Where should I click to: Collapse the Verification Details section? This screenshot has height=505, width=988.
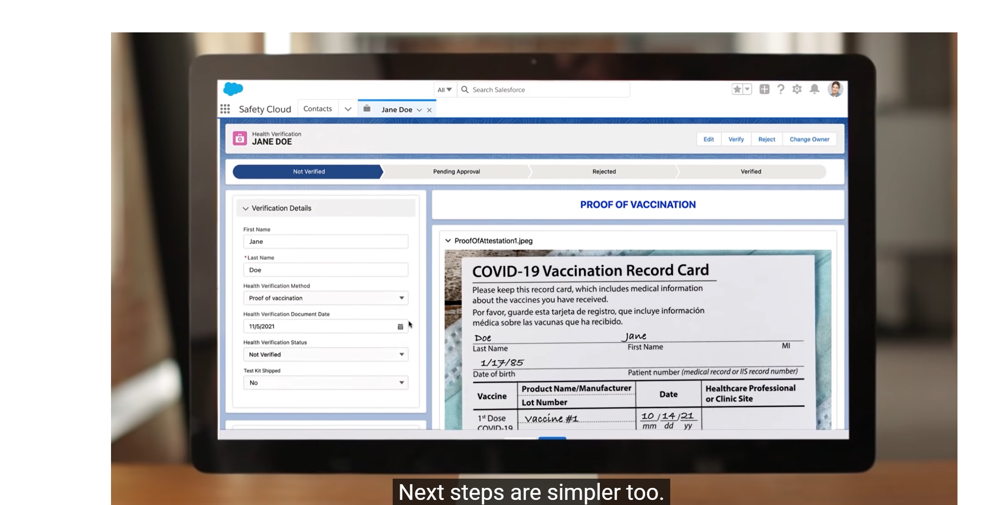click(246, 209)
